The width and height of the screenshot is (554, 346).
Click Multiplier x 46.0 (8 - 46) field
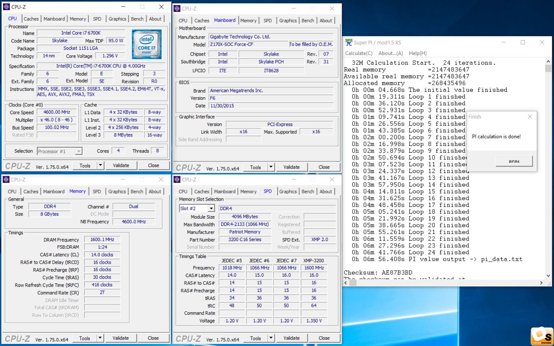tap(57, 120)
